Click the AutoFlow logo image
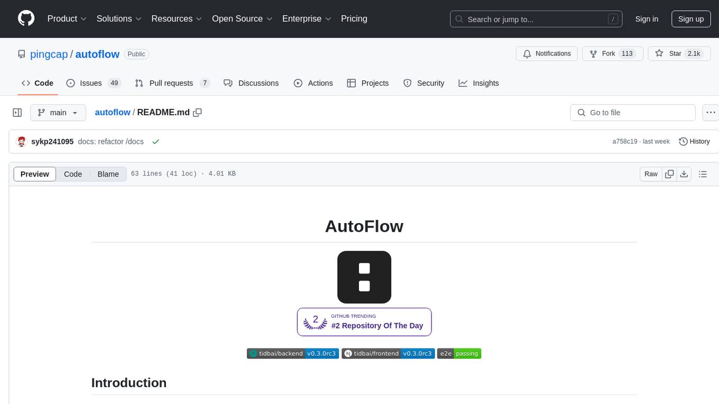 pyautogui.click(x=364, y=277)
